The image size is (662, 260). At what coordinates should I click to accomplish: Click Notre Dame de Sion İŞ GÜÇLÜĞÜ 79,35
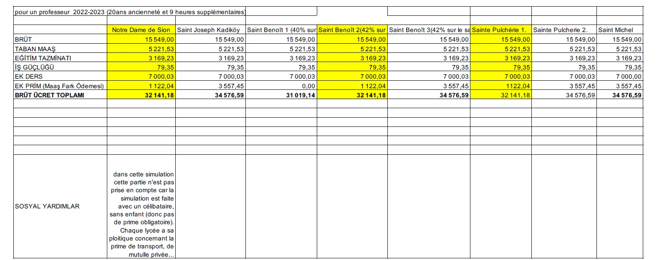pos(141,67)
